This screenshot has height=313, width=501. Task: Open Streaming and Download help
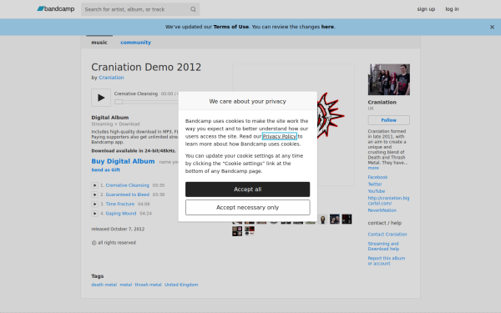(383, 246)
